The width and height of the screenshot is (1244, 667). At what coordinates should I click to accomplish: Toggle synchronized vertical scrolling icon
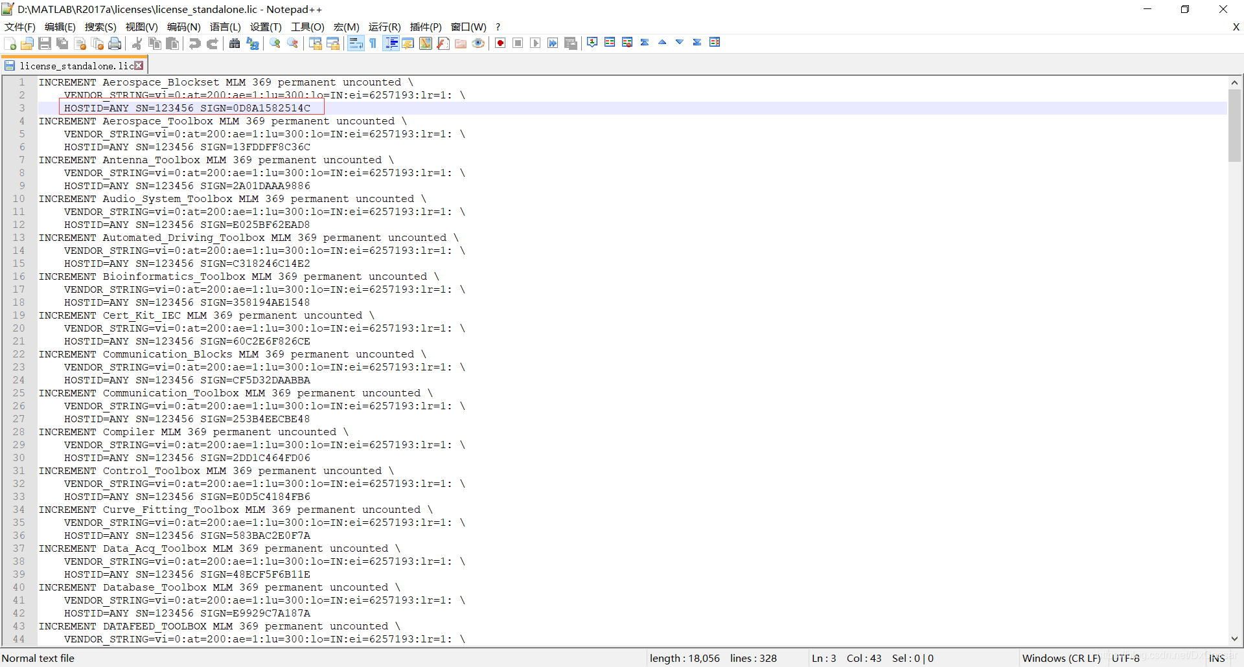tap(316, 43)
